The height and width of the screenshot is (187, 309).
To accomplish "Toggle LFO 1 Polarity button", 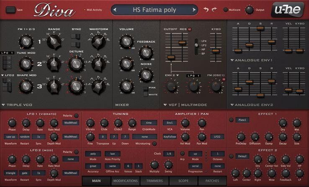I will tap(76, 116).
